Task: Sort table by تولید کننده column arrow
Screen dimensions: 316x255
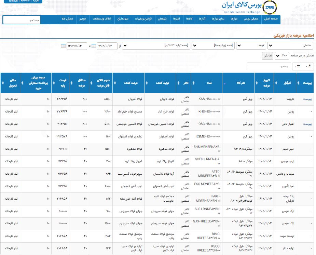Action: pyautogui.click(x=147, y=83)
